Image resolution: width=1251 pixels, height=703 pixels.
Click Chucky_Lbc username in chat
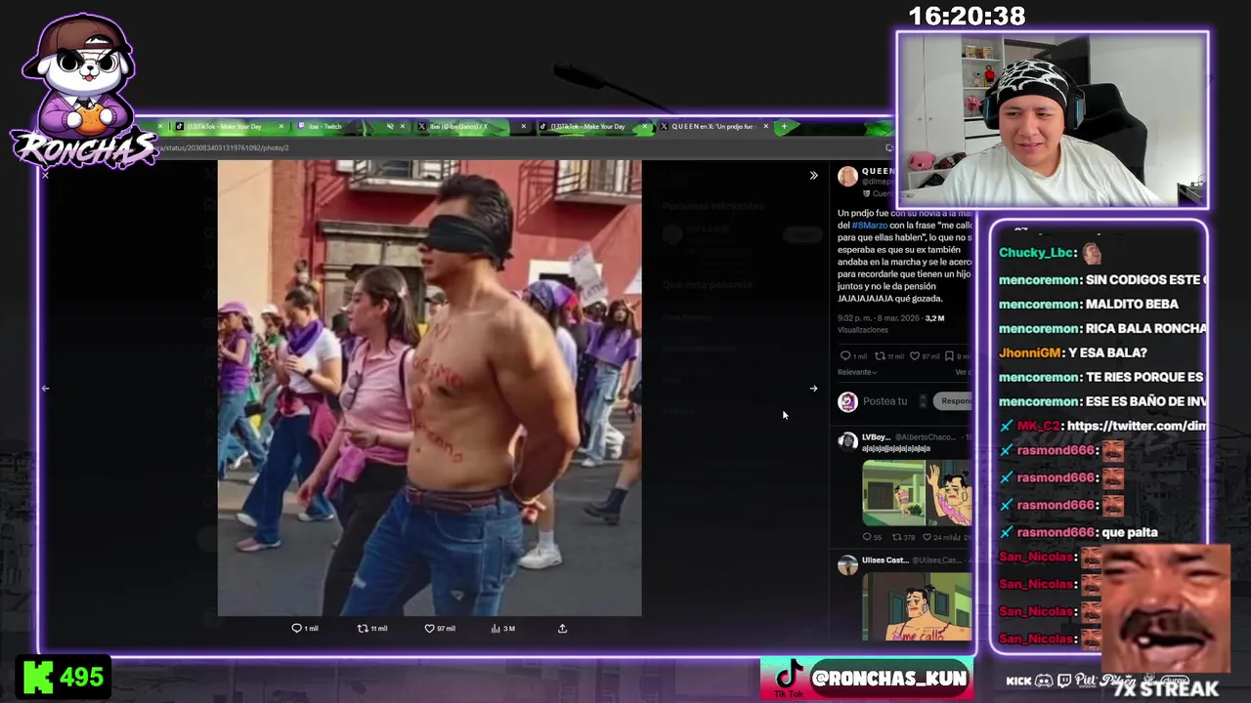tap(1036, 253)
